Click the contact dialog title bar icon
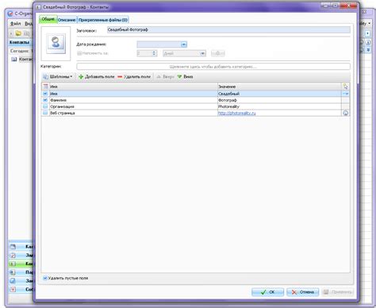Viewport: 376px width, 308px height. coord(38,7)
